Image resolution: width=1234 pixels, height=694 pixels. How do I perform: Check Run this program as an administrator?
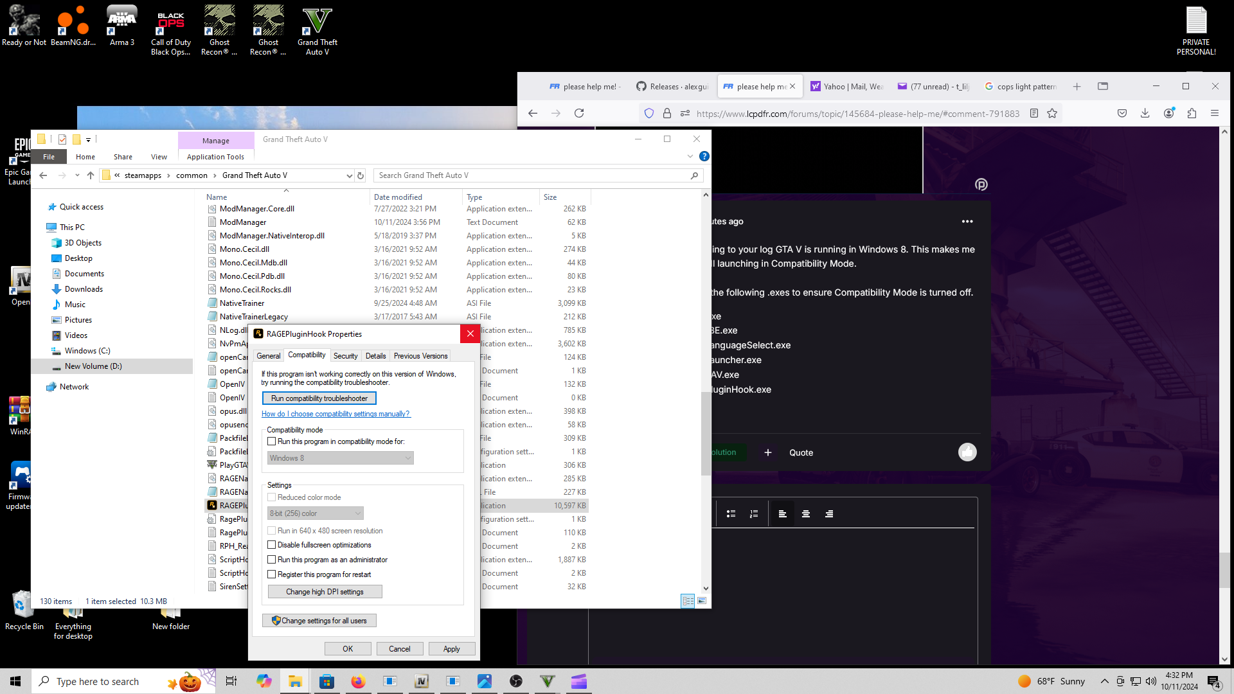(272, 560)
